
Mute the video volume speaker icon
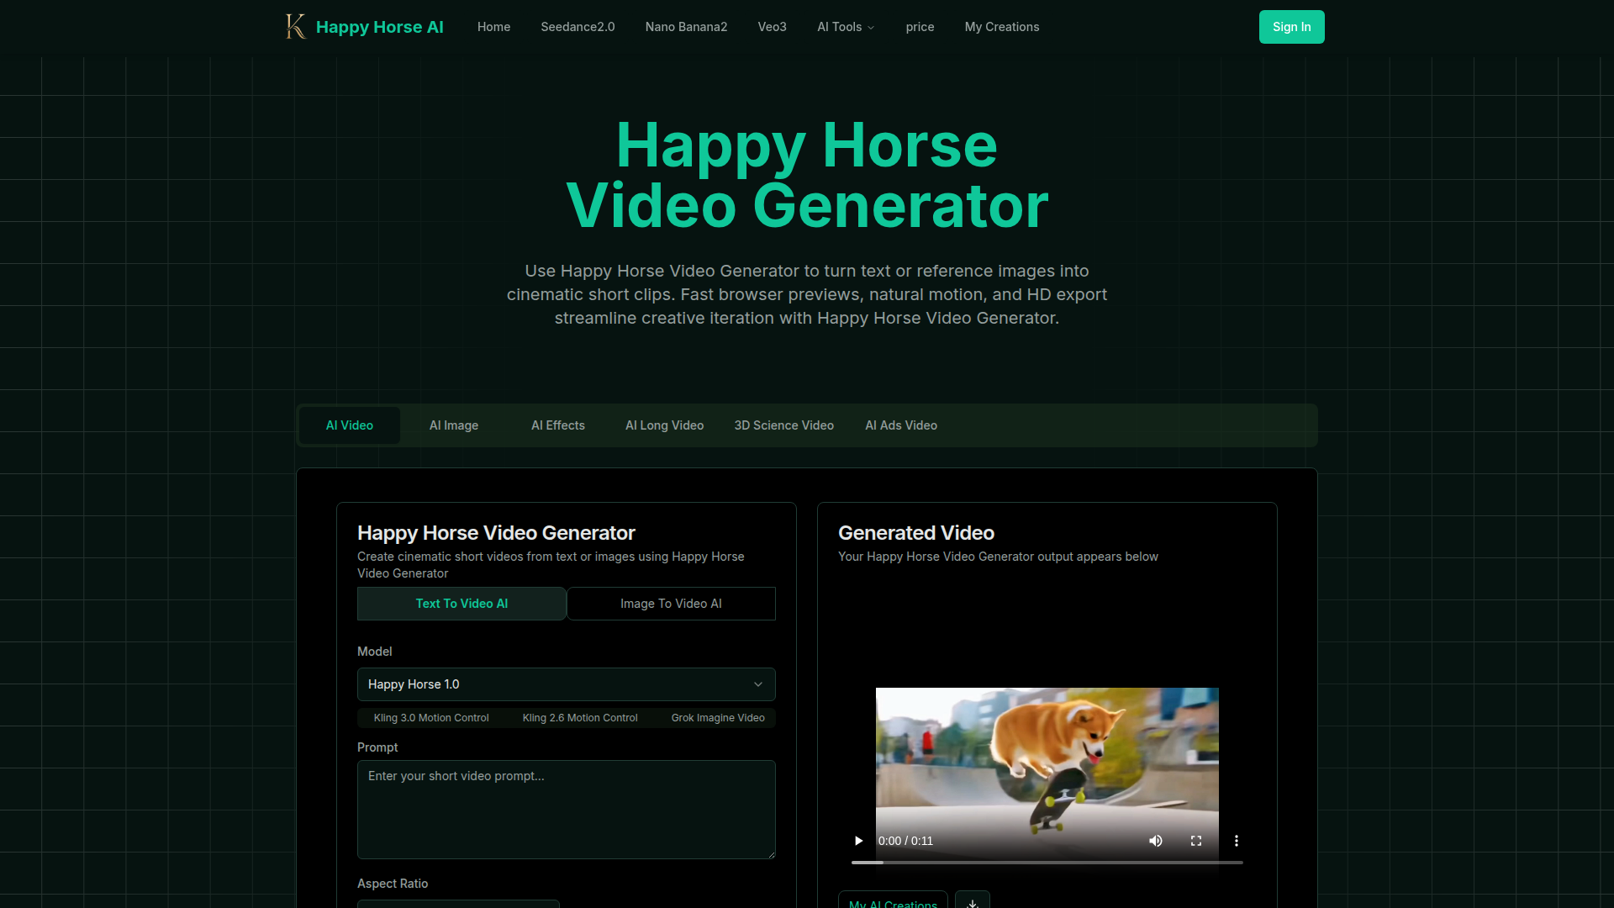[1156, 841]
